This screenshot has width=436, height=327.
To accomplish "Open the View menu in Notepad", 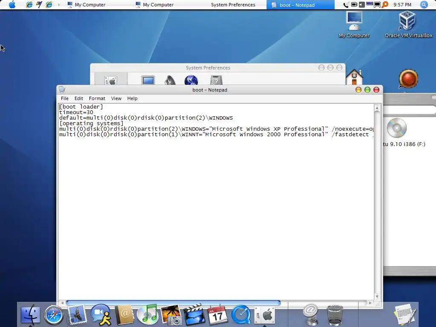I will [x=116, y=98].
